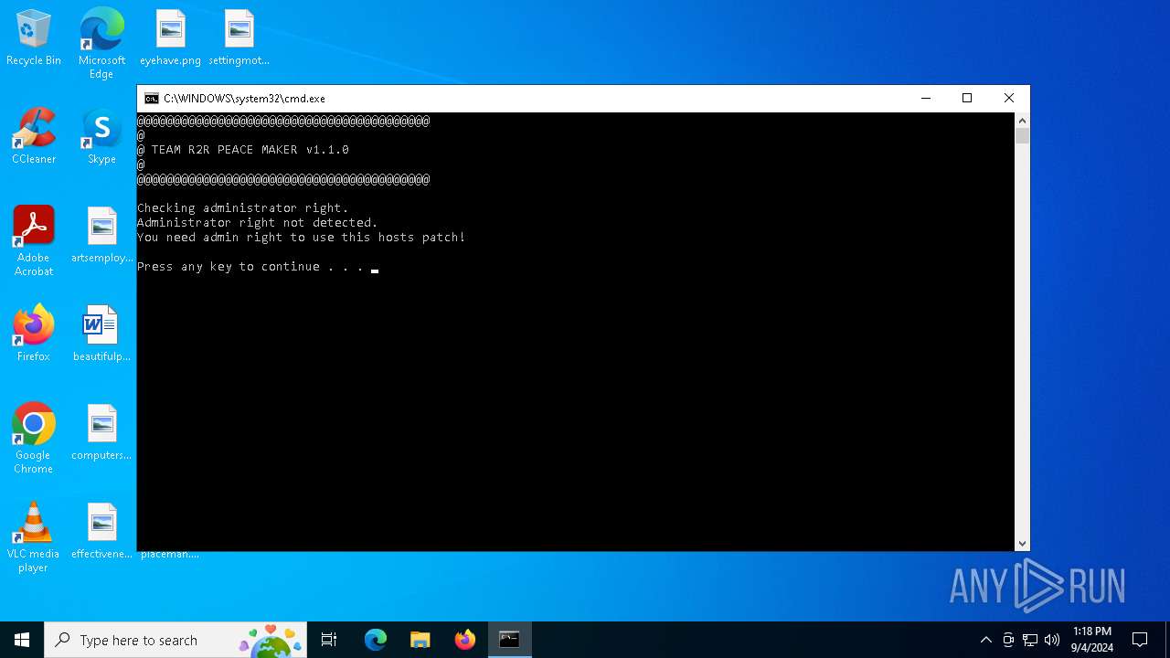The image size is (1170, 658).
Task: Open the VLC media player shortcut
Action: [34, 537]
